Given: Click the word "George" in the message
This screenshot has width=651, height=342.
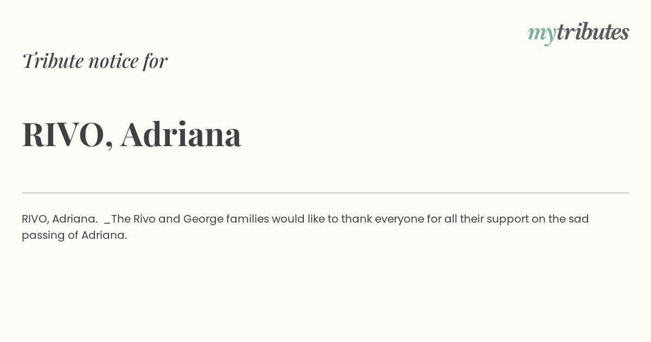Looking at the screenshot, I should pyautogui.click(x=203, y=219).
